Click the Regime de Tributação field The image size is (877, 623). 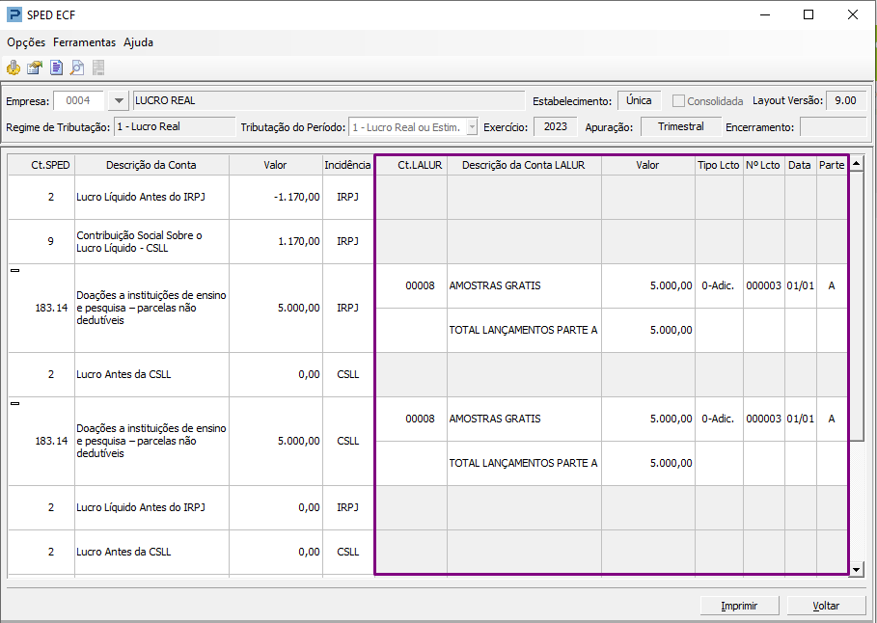pyautogui.click(x=175, y=127)
